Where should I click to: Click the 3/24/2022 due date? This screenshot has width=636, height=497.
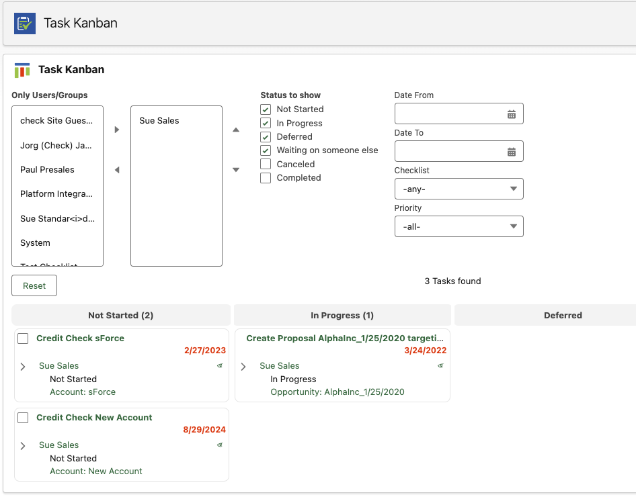[425, 351]
